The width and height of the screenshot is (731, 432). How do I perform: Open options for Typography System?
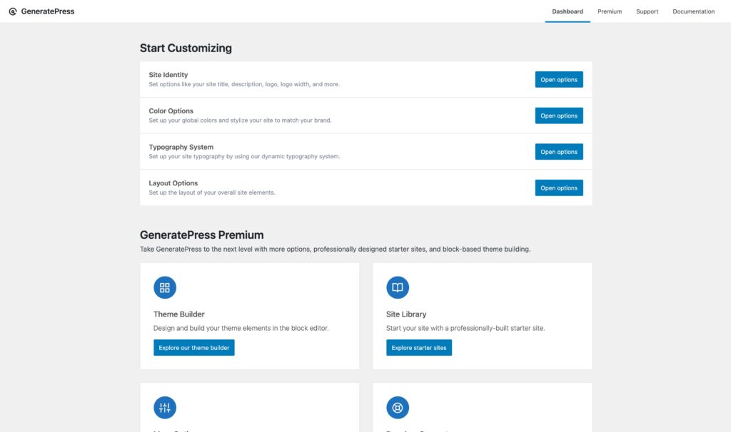[559, 152]
